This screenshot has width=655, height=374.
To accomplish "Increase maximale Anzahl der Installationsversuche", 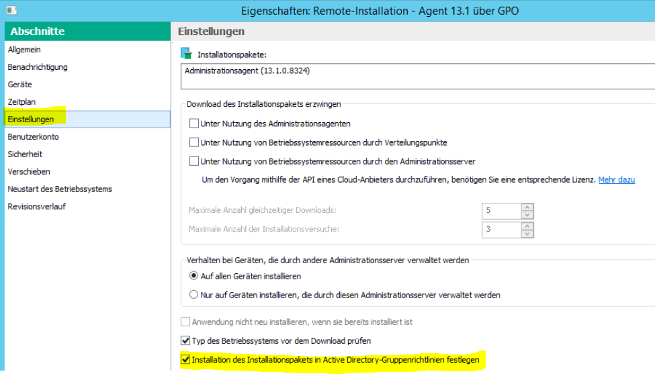I will coord(527,226).
